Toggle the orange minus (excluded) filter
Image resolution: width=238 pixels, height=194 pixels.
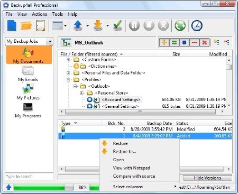(x=194, y=42)
